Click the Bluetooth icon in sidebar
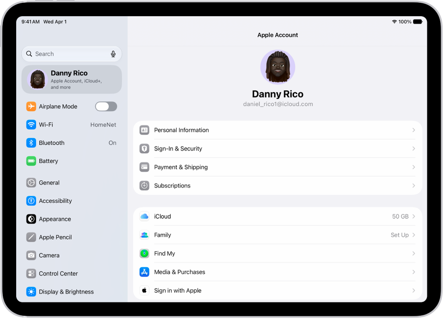Screen dimensions: 444x319 [31, 143]
